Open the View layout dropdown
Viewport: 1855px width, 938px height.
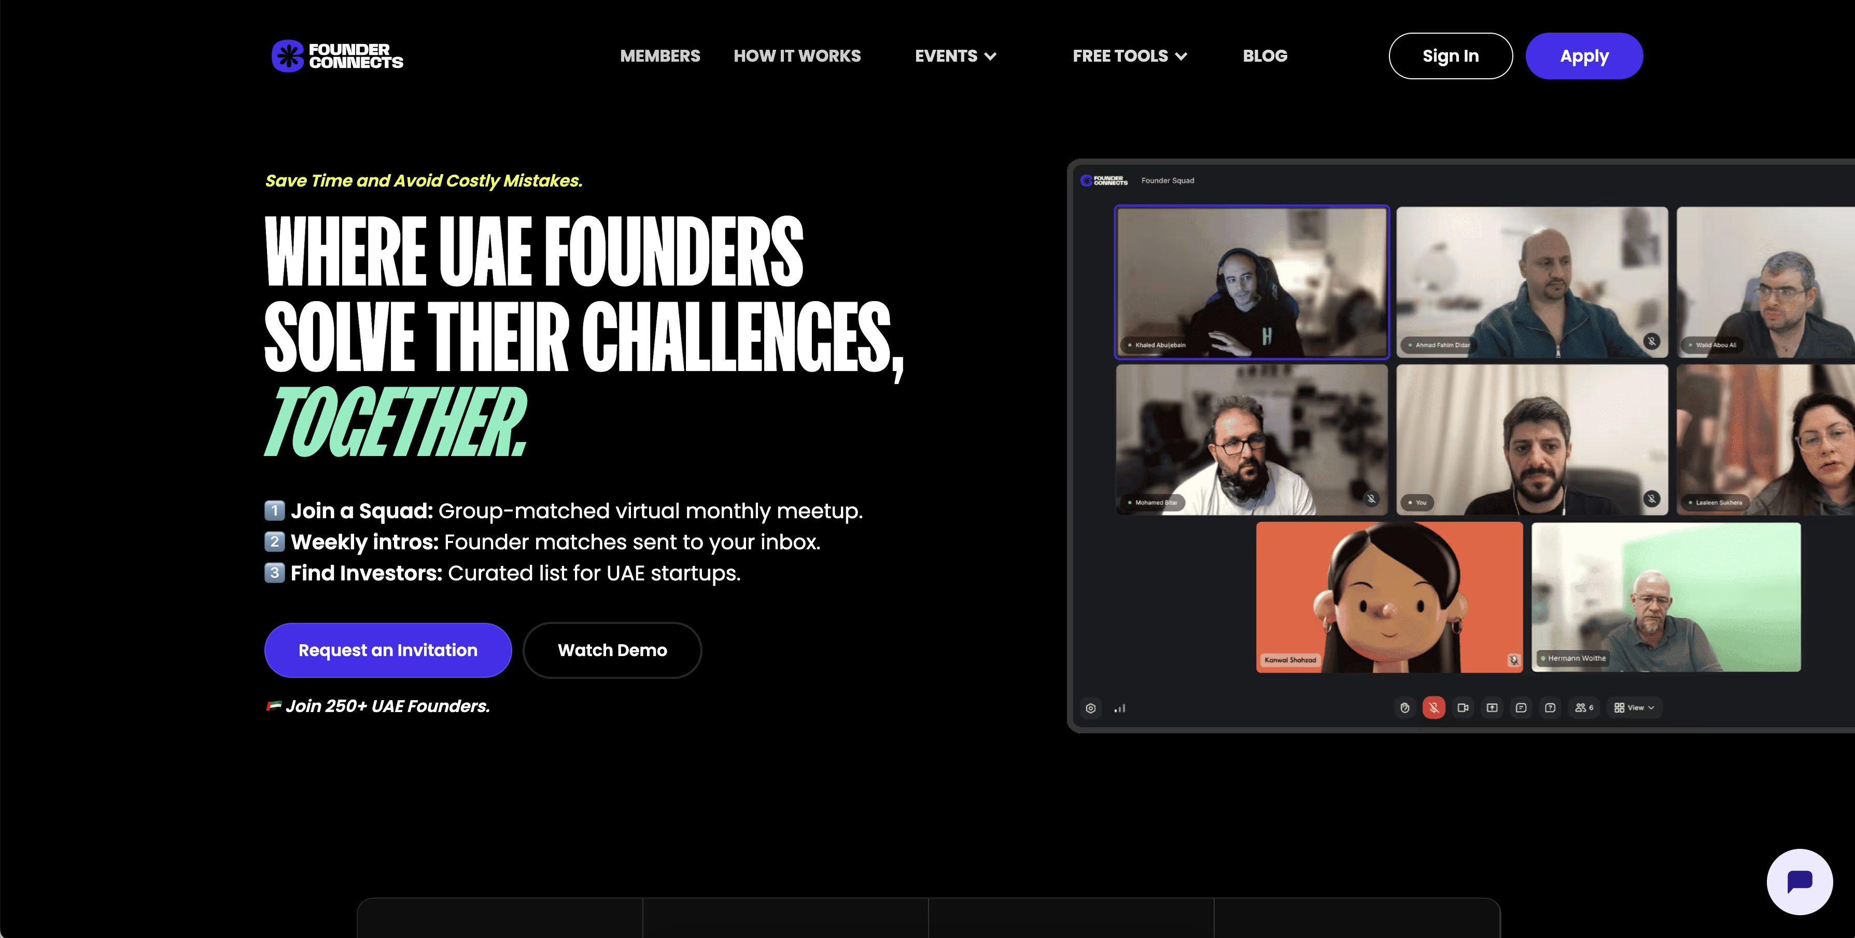tap(1634, 707)
